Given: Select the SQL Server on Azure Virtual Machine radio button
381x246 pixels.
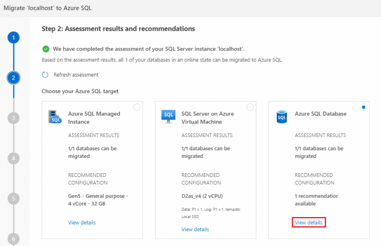Looking at the screenshot, I should pyautogui.click(x=250, y=107).
